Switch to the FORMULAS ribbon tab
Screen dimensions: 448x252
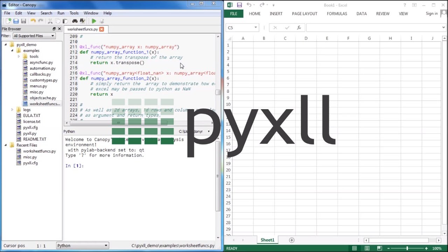tap(337, 14)
